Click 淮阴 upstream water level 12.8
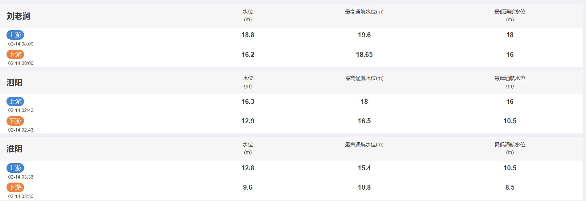The height and width of the screenshot is (201, 586). point(248,168)
